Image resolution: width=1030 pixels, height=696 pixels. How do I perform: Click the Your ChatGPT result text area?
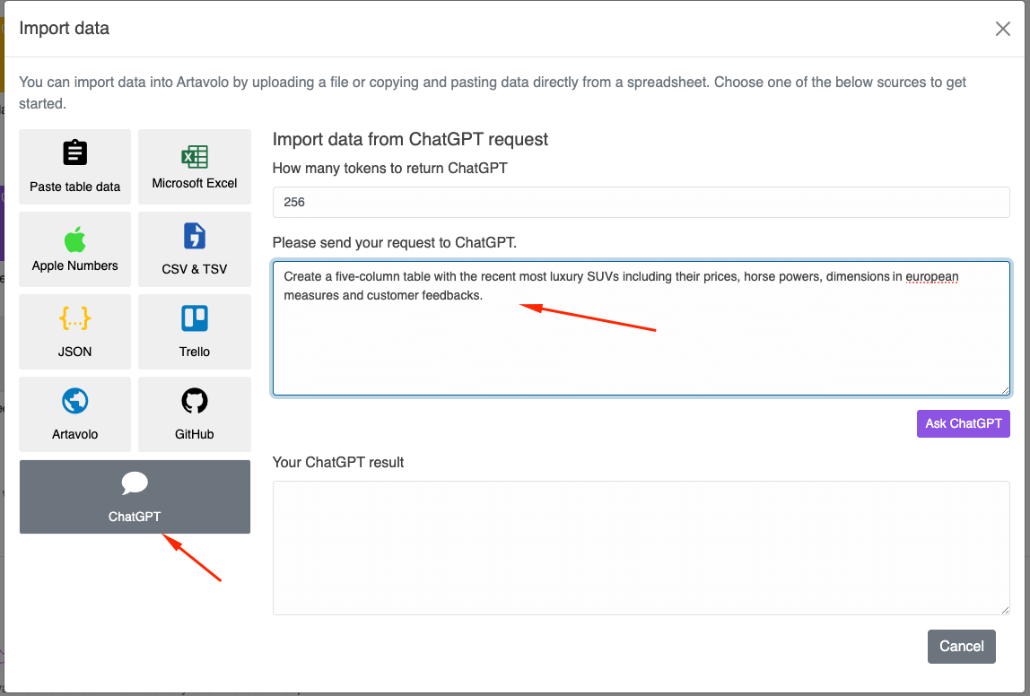pyautogui.click(x=642, y=548)
